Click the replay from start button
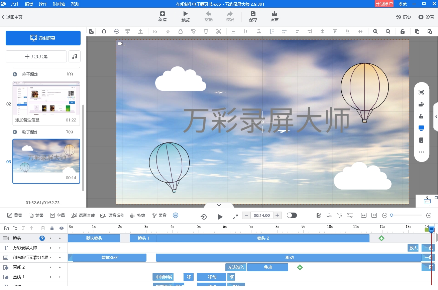The width and height of the screenshot is (438, 290). point(204,217)
